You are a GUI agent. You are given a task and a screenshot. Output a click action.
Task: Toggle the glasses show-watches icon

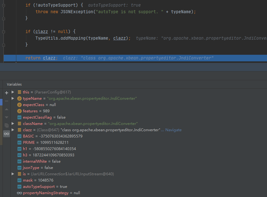pos(7,134)
